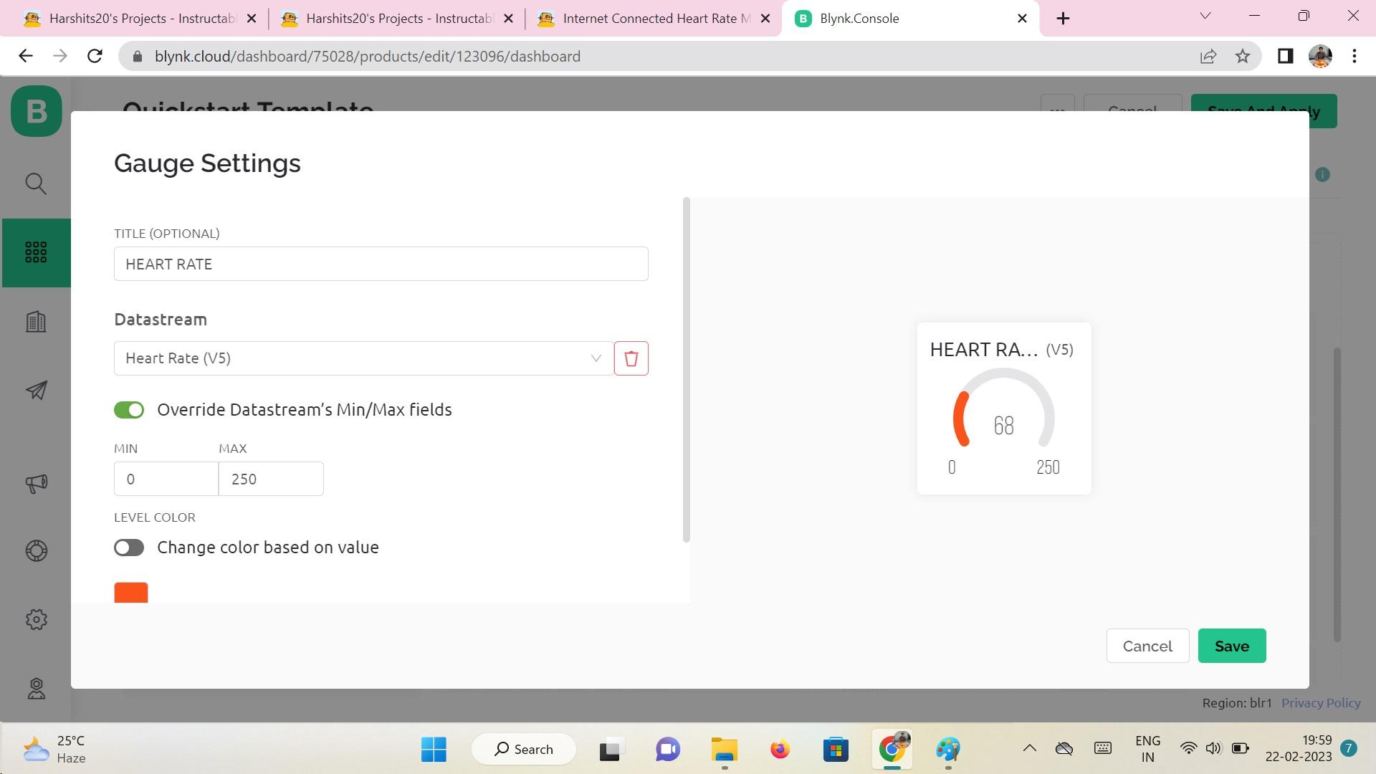The image size is (1376, 774).
Task: Open File Explorer from taskbar
Action: pos(724,749)
